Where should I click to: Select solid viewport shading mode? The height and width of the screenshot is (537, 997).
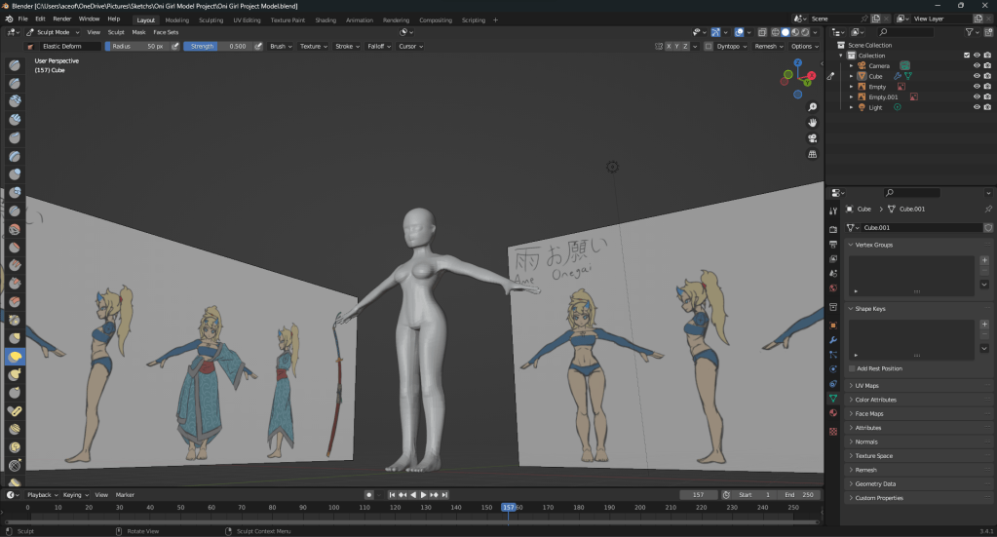(x=786, y=32)
